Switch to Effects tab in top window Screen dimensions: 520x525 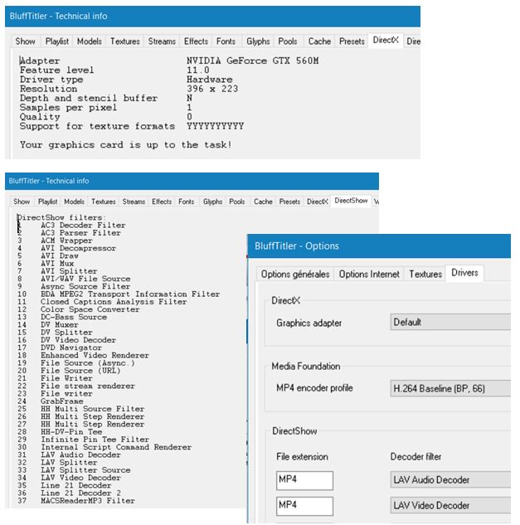[x=196, y=41]
